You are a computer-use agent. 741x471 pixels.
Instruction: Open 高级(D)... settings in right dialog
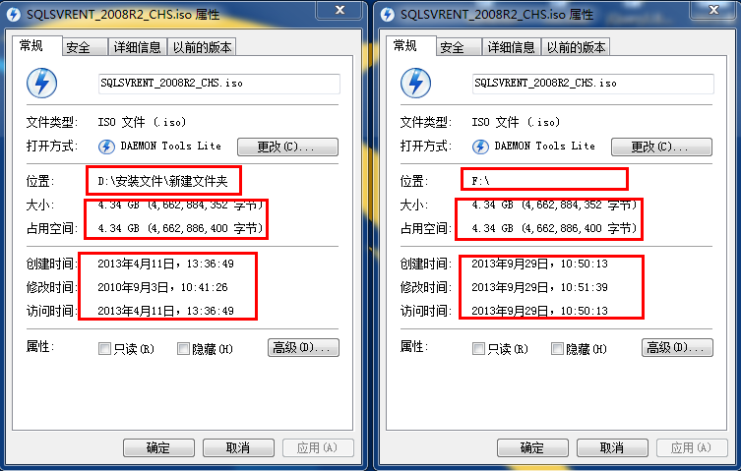(x=677, y=348)
